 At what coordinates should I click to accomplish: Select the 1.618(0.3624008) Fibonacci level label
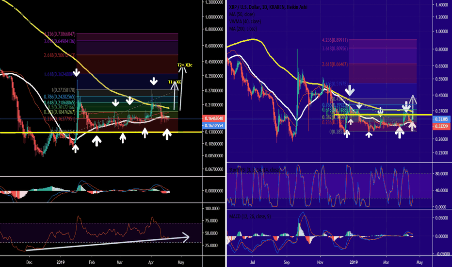[x=60, y=74]
